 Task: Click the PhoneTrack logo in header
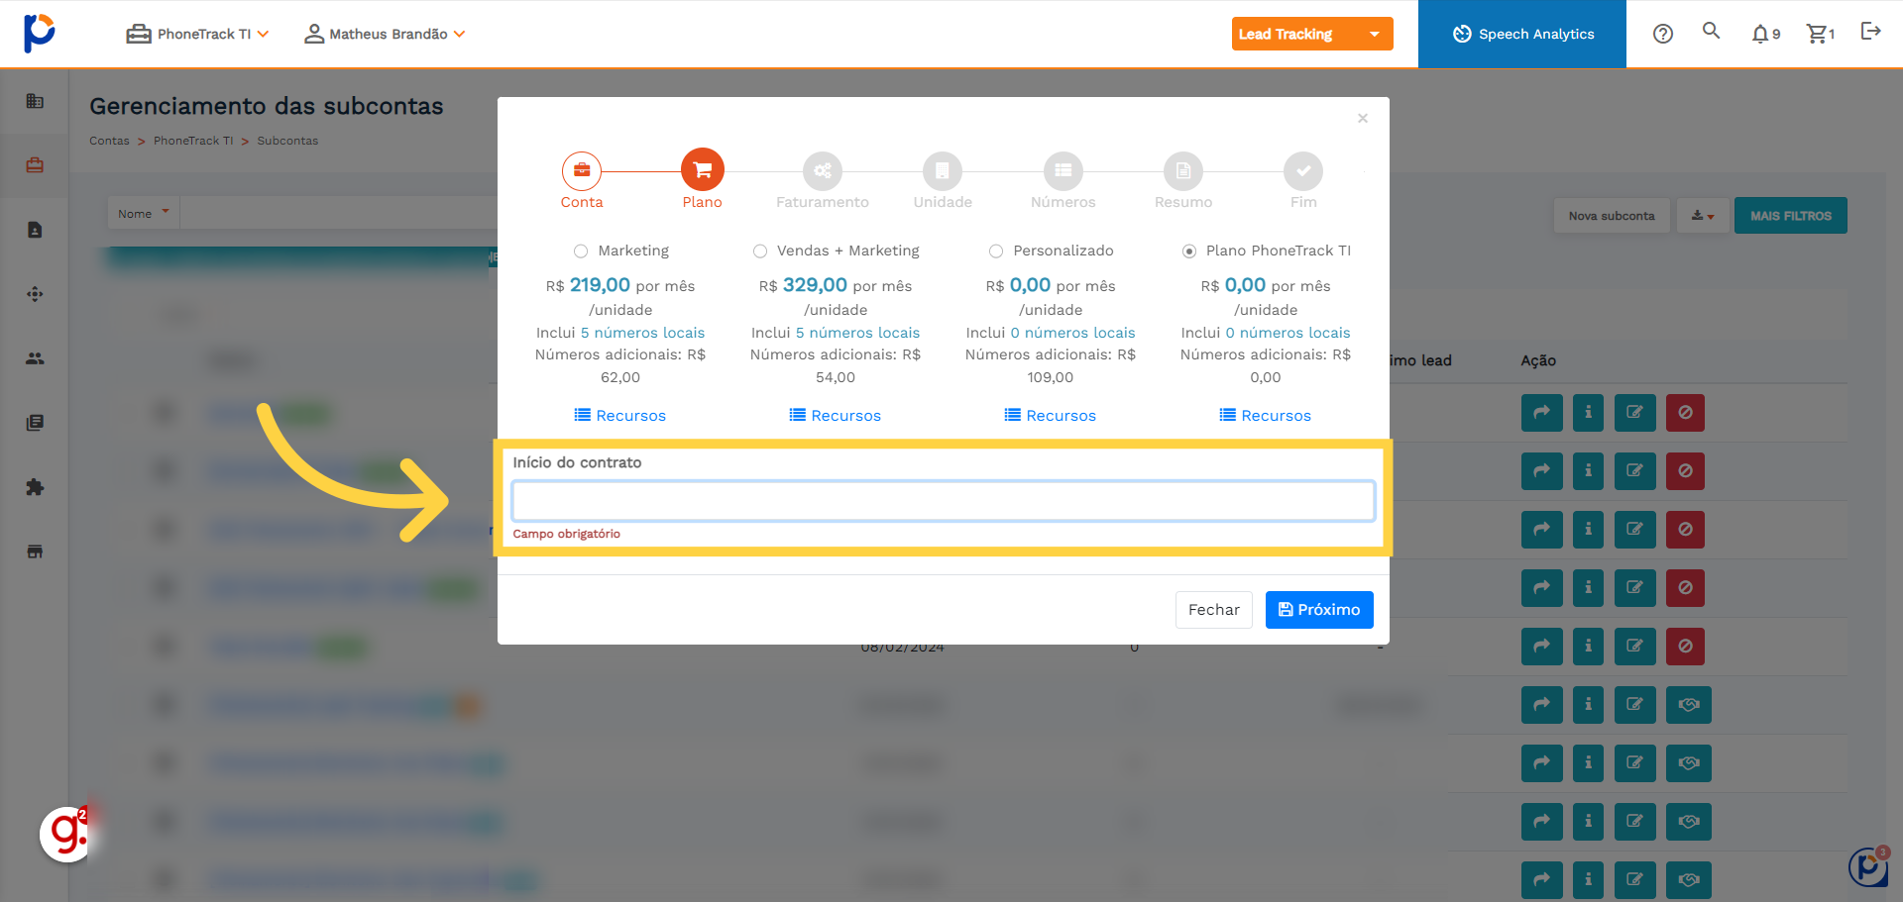[39, 34]
